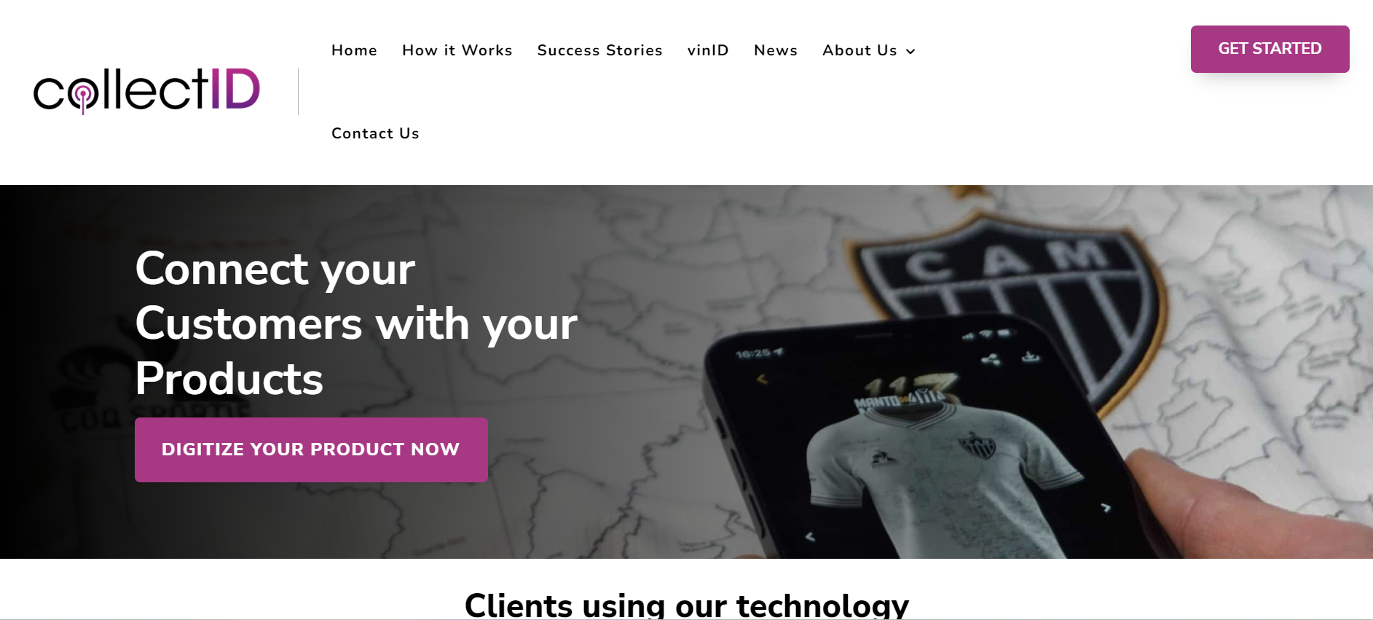This screenshot has width=1373, height=620.
Task: Click the GET STARTED button
Action: click(x=1270, y=49)
